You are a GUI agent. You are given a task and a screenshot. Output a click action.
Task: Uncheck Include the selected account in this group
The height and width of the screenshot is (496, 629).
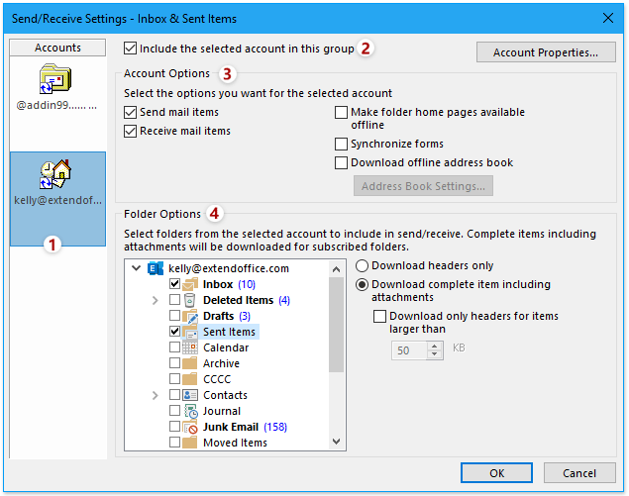click(131, 48)
